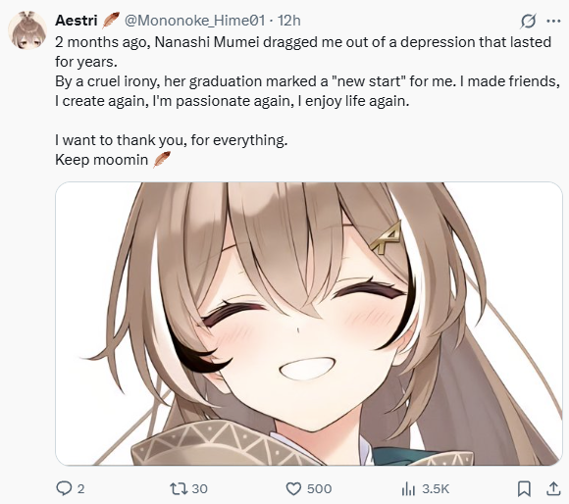
Task: Open the Grok explain-post icon
Action: tap(528, 21)
